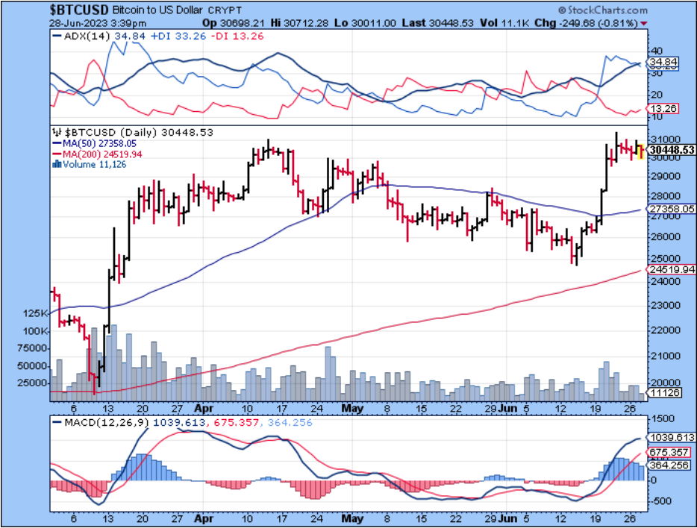
Task: Click the OHLC bars icon beside $BTCUSD (Daily)
Action: pyautogui.click(x=57, y=133)
